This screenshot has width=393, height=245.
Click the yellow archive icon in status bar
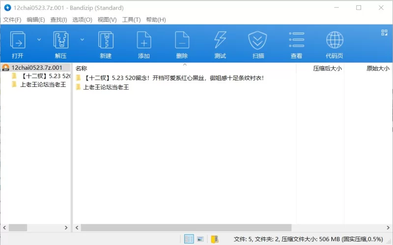coord(215,239)
